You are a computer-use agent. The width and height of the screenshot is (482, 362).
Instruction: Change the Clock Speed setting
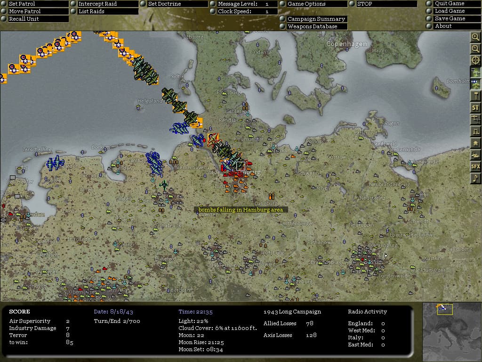[x=244, y=11]
